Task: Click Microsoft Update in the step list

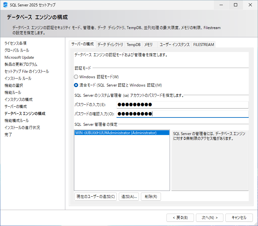Action: click(x=19, y=57)
